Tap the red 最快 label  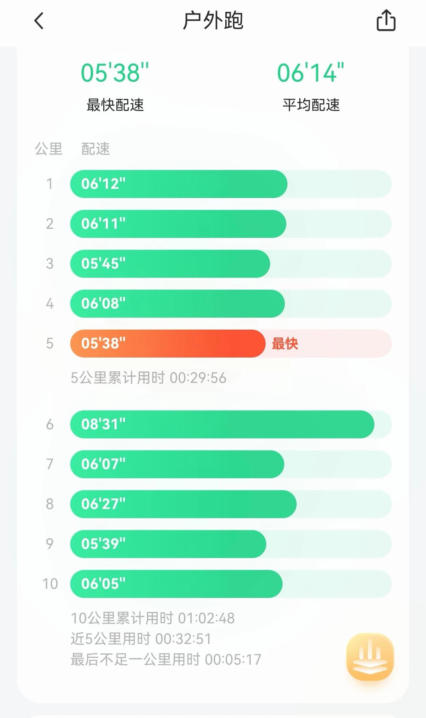pos(285,343)
